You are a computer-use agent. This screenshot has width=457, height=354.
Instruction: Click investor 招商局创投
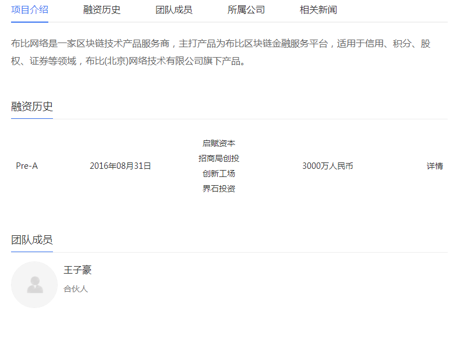click(x=219, y=158)
